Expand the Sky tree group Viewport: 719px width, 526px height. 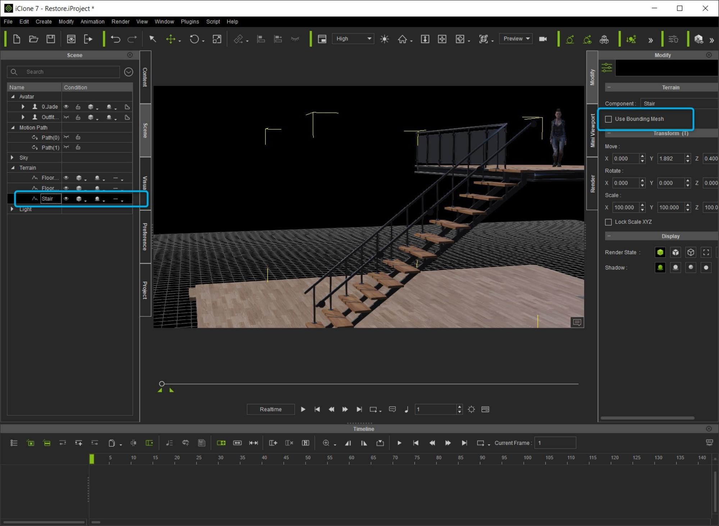pos(12,157)
